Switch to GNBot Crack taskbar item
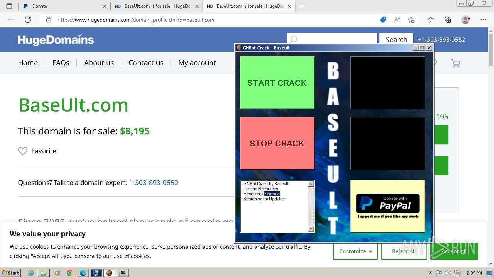 (x=109, y=273)
